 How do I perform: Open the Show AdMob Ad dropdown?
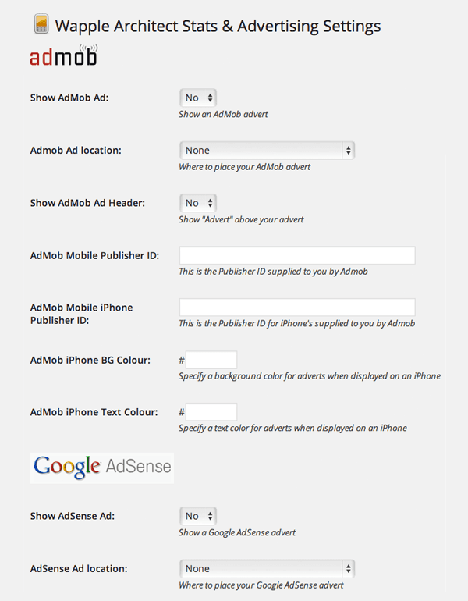point(198,98)
